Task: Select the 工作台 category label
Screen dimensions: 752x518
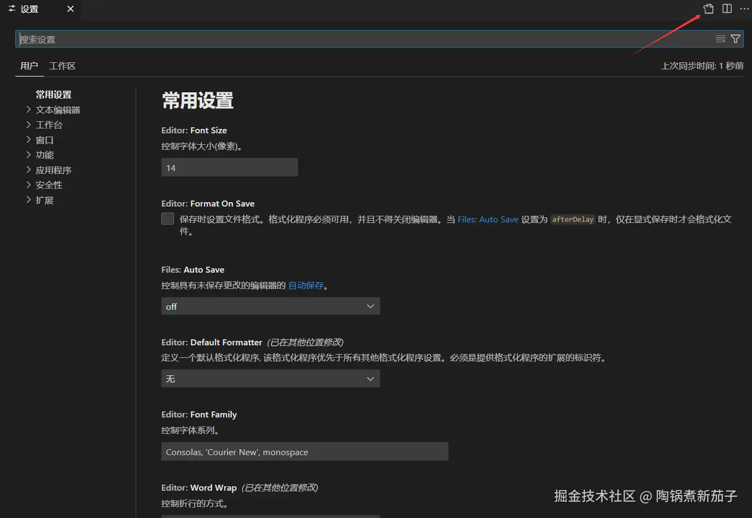Action: pos(49,125)
